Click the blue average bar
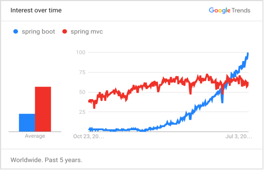This screenshot has height=170, width=264. coord(27,123)
